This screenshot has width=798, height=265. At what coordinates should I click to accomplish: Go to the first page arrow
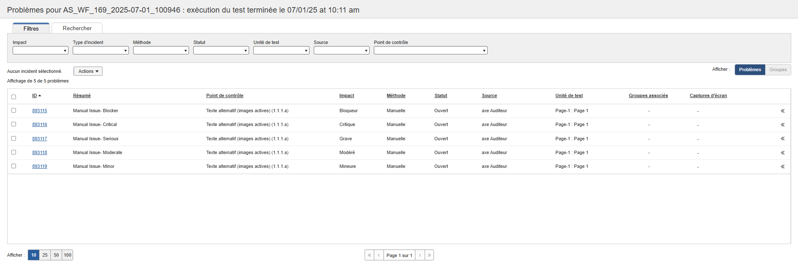click(369, 255)
